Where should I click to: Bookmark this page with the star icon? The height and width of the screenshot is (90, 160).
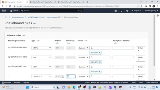141,6
